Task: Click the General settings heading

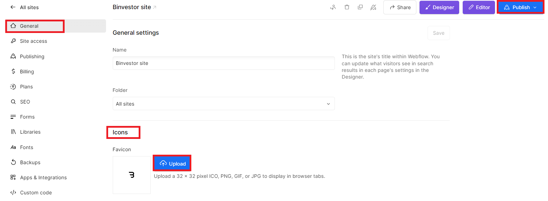Action: pos(136,33)
